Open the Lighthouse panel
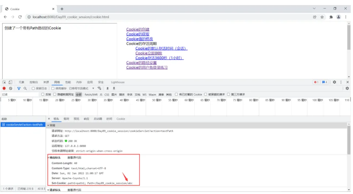Viewport: 353px width, 194px height. click(118, 82)
